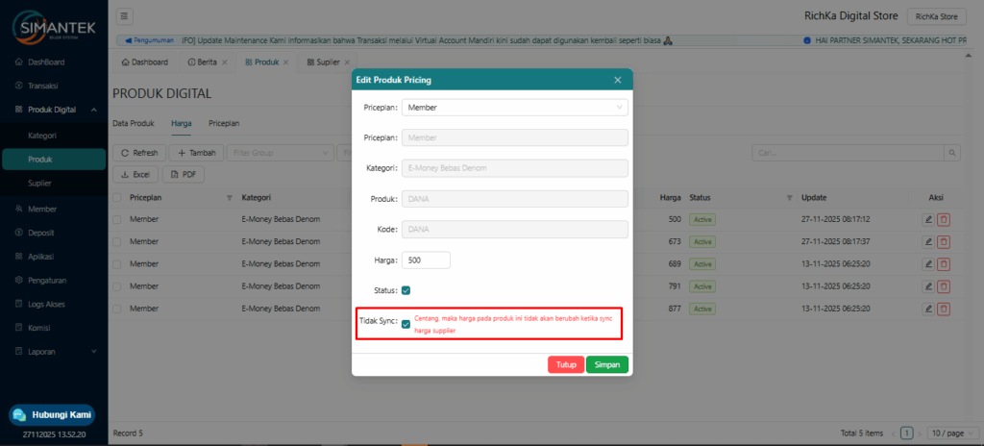The image size is (984, 446).
Task: Close the Edit Produk Pricing dialog
Action: click(x=618, y=81)
